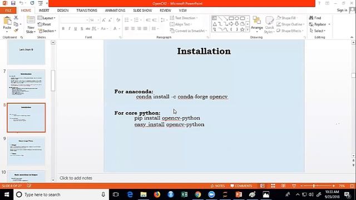
Task: Toggle Bold formatting
Action: (x=63, y=28)
